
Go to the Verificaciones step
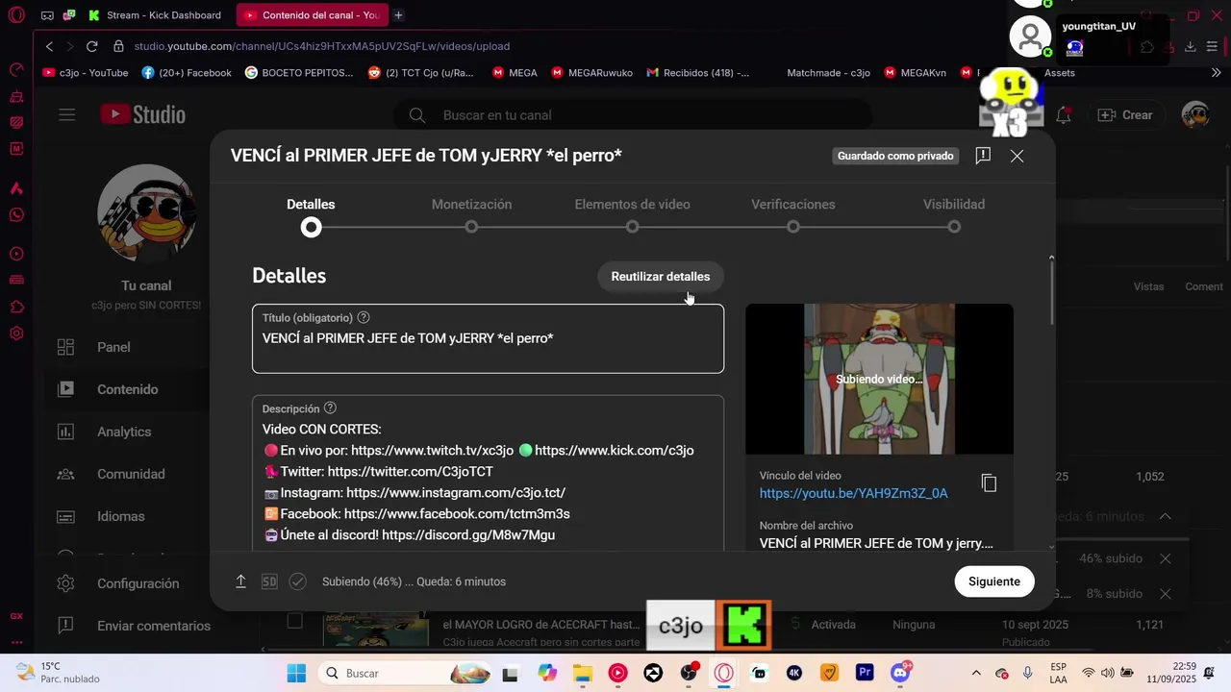click(x=792, y=215)
